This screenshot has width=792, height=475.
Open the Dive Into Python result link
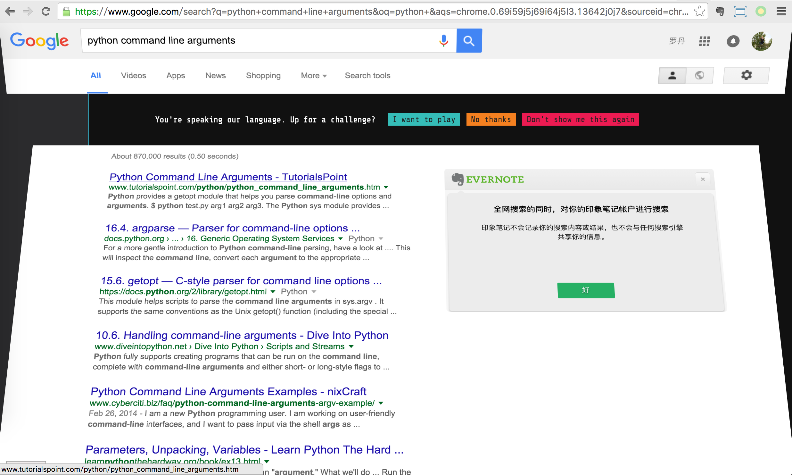point(242,335)
